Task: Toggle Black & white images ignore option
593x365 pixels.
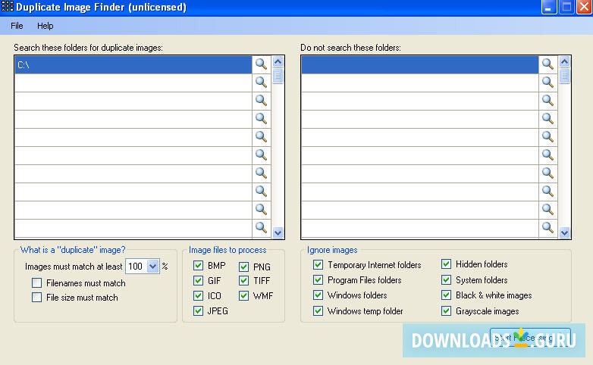Action: 446,295
